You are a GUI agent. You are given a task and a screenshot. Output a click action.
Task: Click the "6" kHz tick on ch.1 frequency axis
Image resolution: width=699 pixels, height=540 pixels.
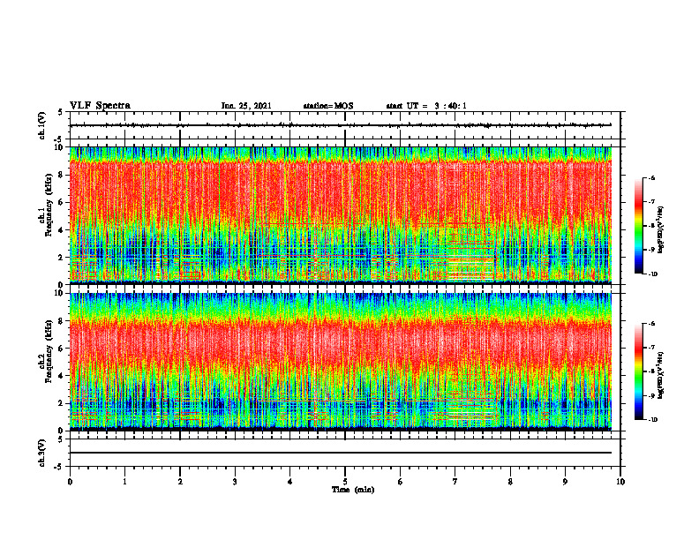[61, 202]
